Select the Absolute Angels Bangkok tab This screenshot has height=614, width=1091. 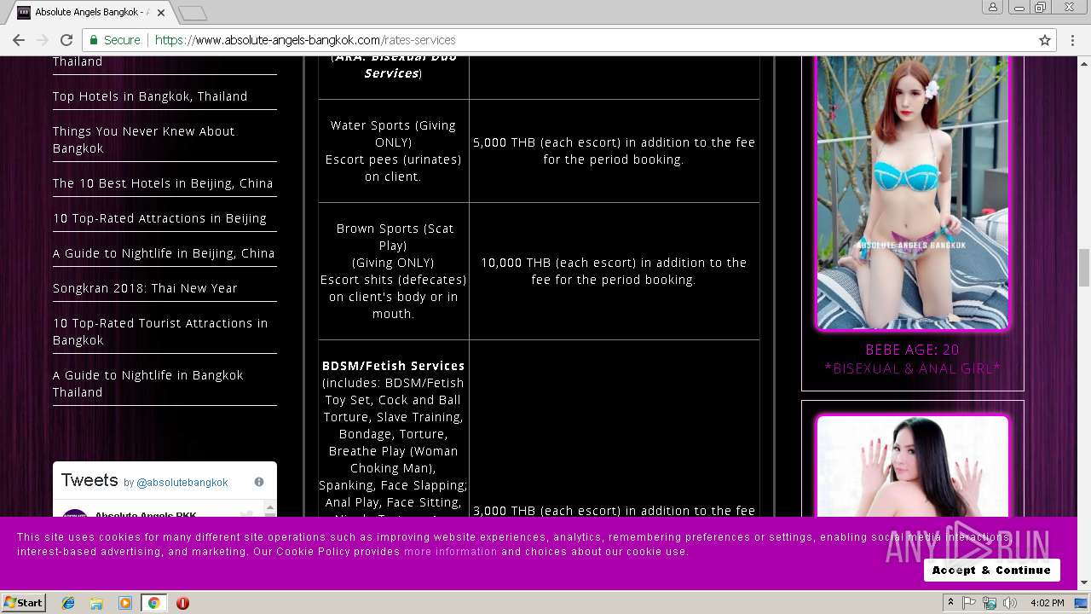click(x=89, y=13)
